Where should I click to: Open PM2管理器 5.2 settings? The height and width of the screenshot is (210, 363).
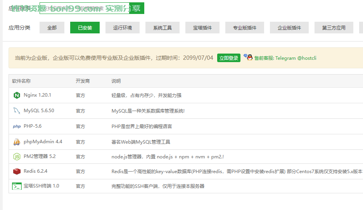click(x=40, y=156)
